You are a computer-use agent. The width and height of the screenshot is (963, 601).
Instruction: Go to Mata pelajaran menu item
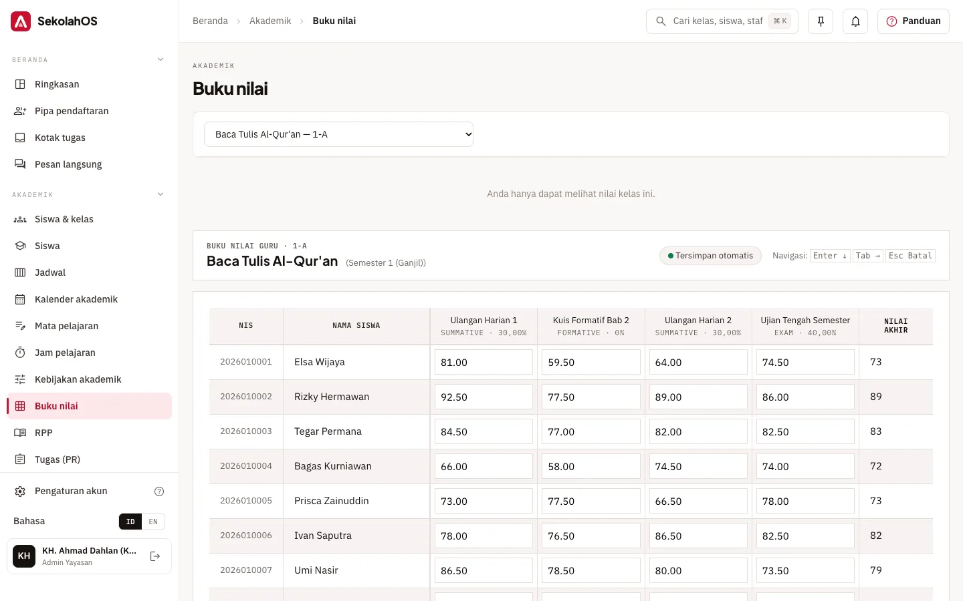(89, 326)
